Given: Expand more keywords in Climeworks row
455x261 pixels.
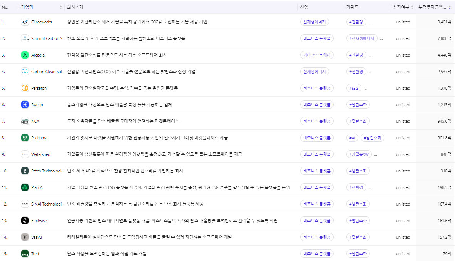Looking at the screenshot, I should coord(370,22).
